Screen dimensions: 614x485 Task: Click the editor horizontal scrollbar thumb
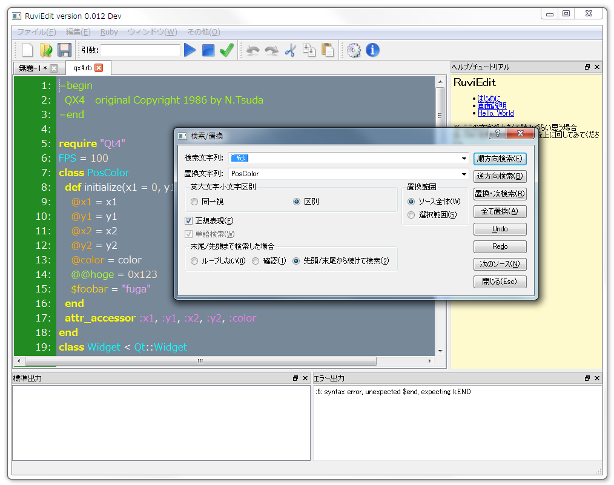click(200, 361)
